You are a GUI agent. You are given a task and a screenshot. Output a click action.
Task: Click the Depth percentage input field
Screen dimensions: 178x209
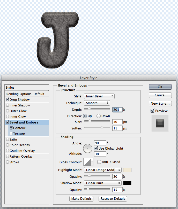(x=117, y=110)
